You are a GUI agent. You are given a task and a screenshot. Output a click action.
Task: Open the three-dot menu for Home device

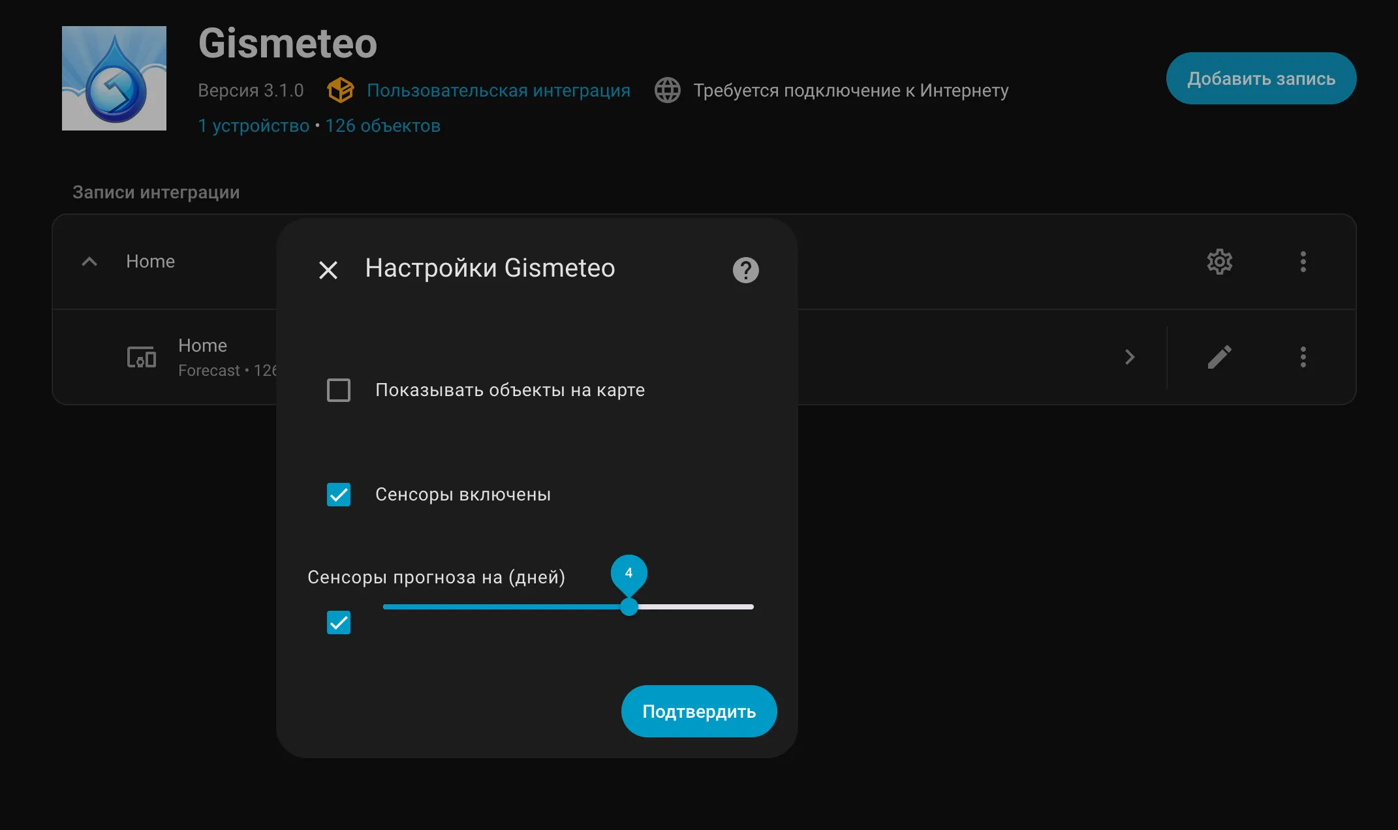1303,357
